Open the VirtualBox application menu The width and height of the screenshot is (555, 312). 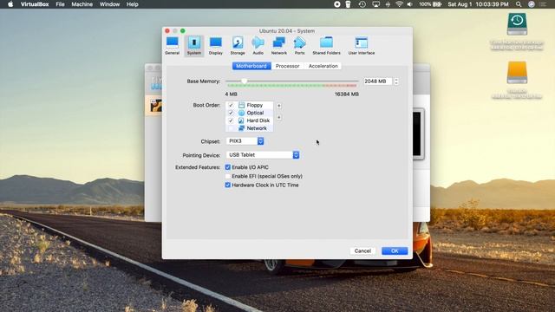click(35, 4)
